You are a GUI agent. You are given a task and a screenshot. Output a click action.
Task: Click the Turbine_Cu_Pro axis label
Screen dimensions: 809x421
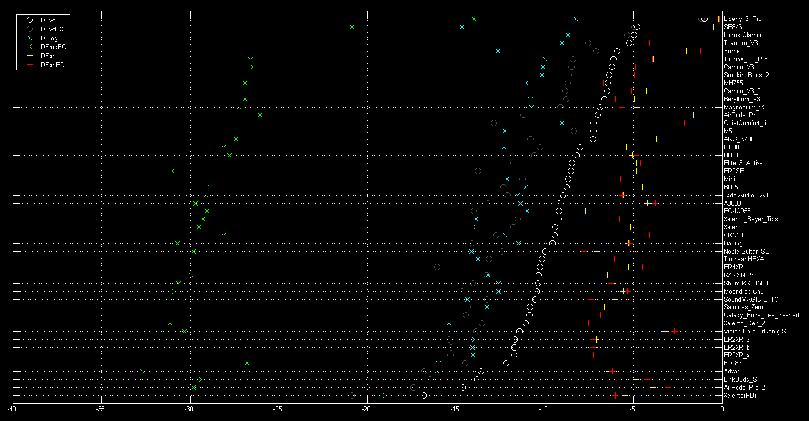pos(746,59)
